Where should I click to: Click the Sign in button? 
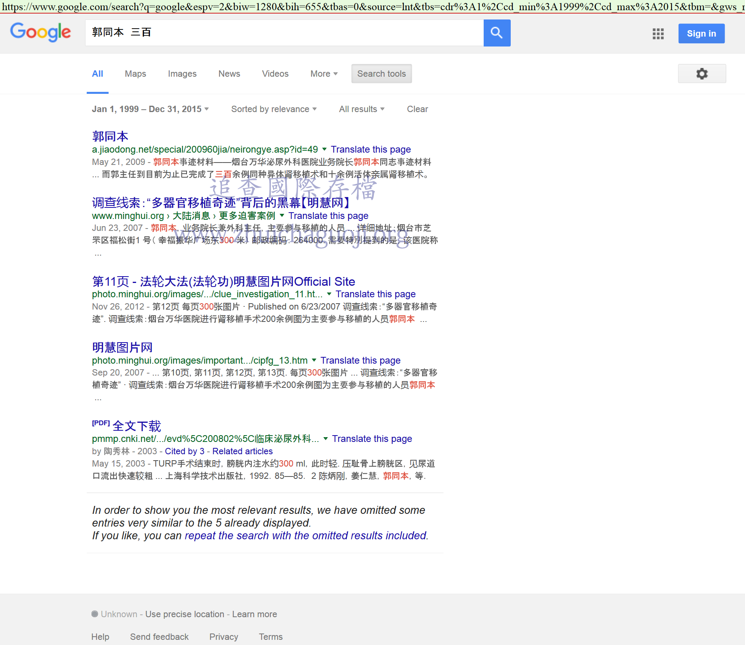(701, 34)
